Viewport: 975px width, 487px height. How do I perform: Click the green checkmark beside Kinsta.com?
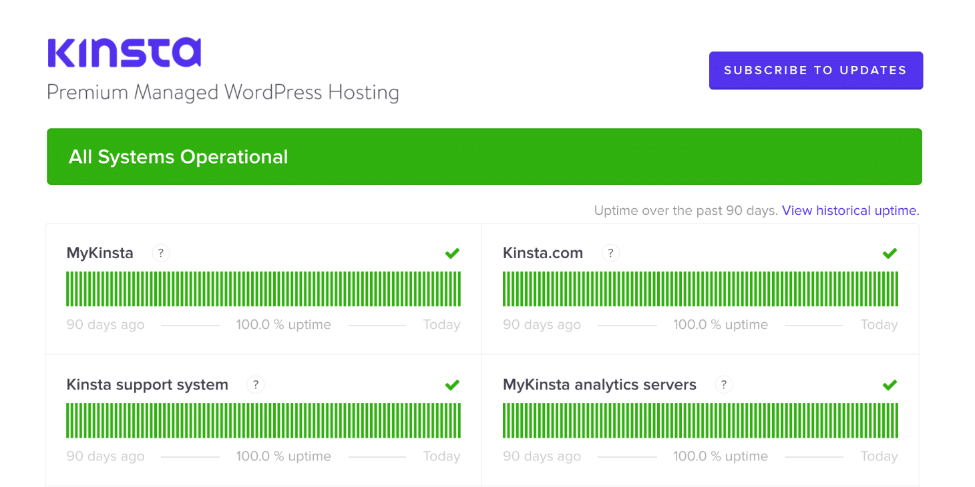(890, 254)
